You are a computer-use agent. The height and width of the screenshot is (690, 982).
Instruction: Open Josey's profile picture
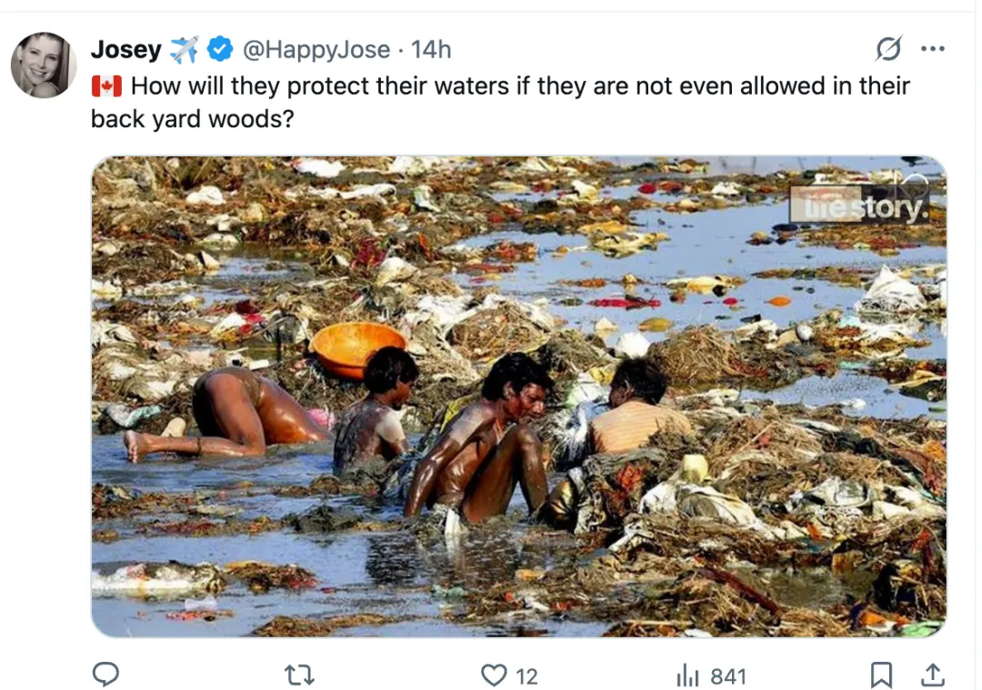click(x=43, y=65)
